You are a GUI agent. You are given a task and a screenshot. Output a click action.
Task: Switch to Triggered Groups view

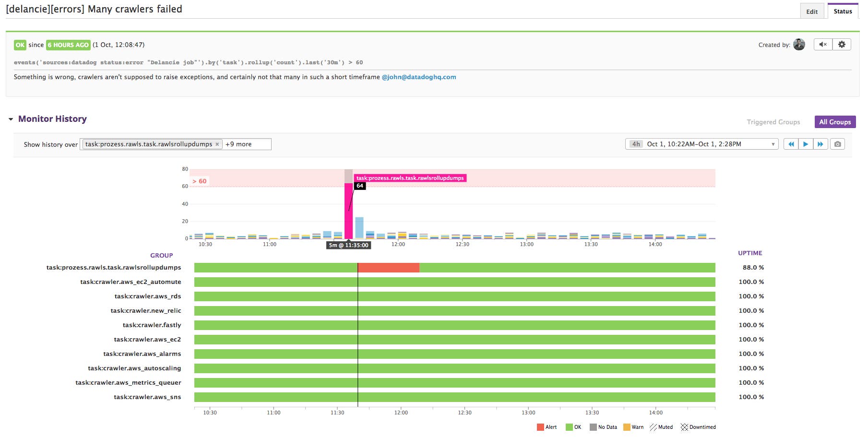pyautogui.click(x=773, y=122)
